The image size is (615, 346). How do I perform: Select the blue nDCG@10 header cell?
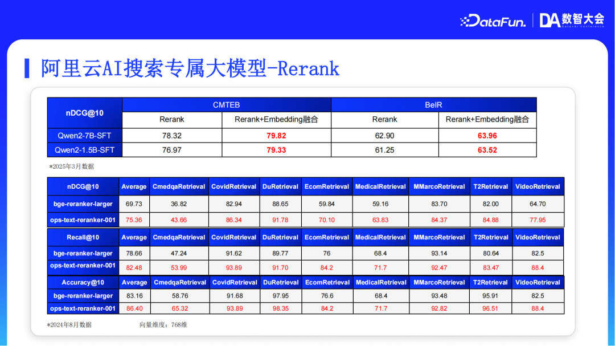point(84,112)
